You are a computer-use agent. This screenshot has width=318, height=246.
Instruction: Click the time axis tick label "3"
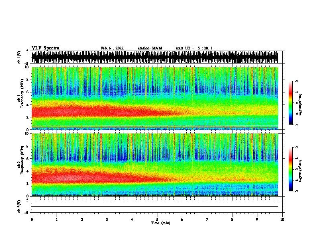(107, 219)
